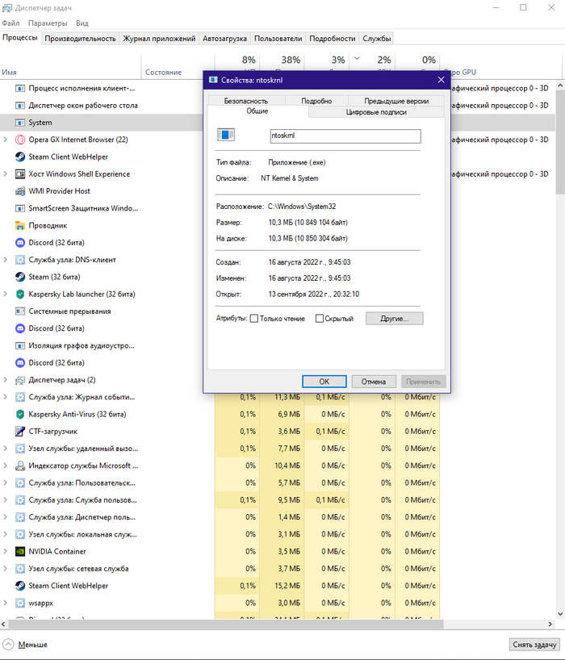
Task: Click the Проводник folder icon
Action: coord(20,226)
